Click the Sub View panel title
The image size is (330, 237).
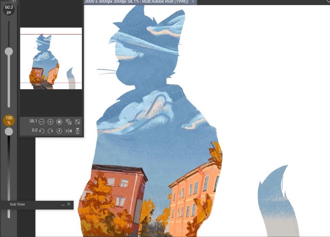point(17,204)
